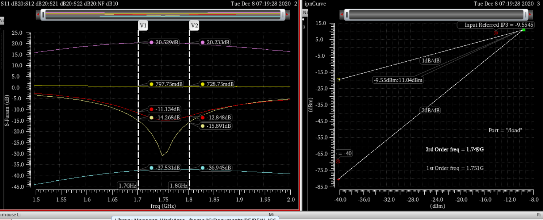The width and height of the screenshot is (543, 220).
Task: Select the -14.268dB marker label
Action: point(165,118)
